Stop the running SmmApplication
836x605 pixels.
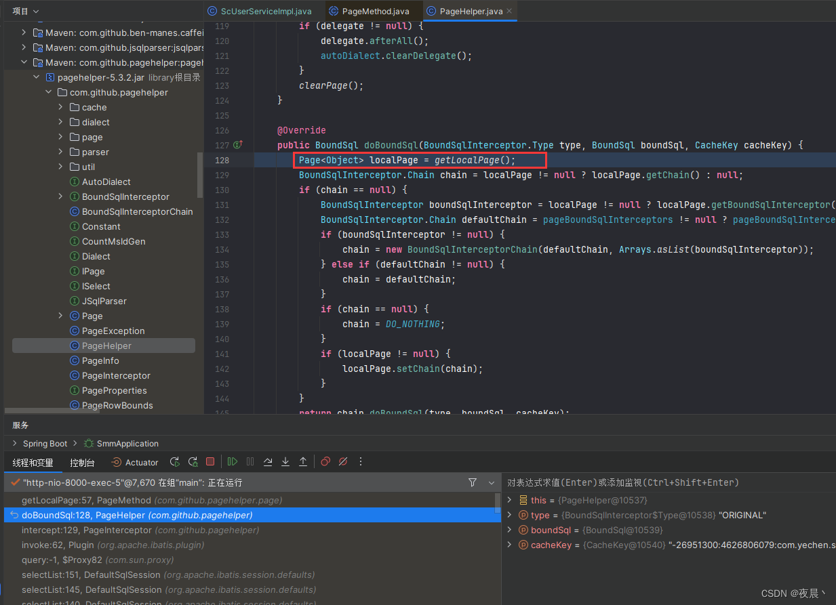pos(210,462)
